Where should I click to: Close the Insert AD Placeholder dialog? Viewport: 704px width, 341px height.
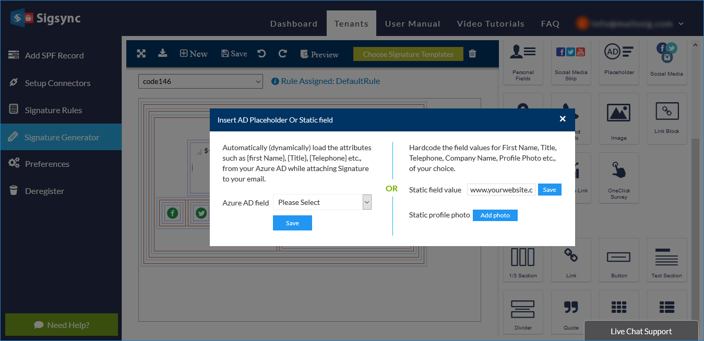pos(563,119)
